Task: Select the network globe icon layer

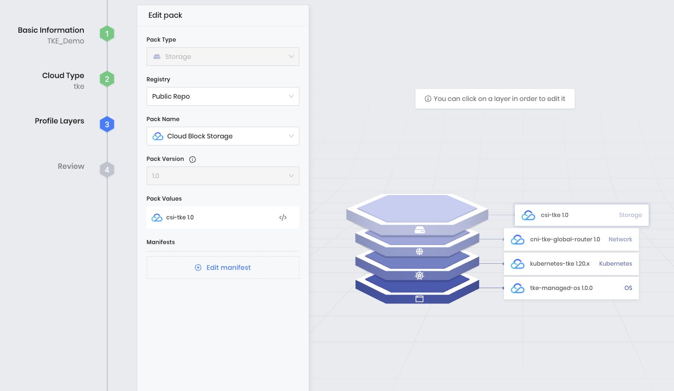Action: (420, 251)
